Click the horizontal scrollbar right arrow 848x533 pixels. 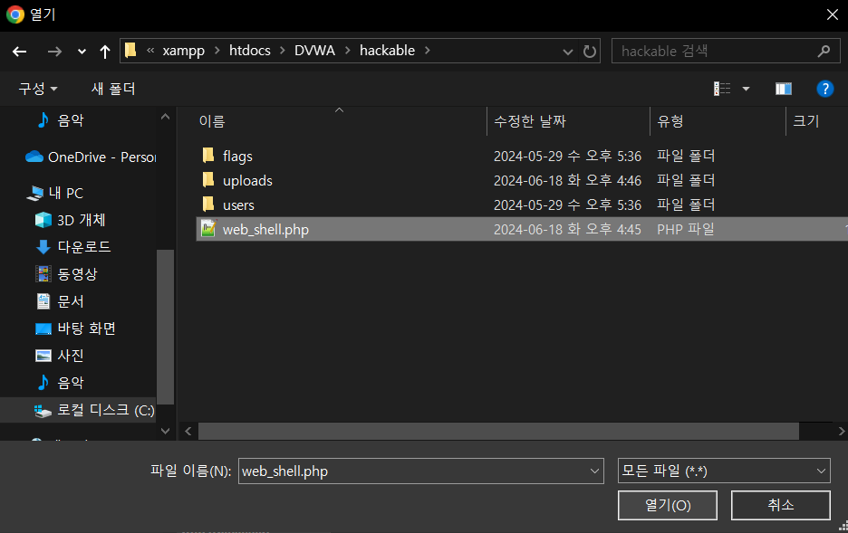(841, 431)
